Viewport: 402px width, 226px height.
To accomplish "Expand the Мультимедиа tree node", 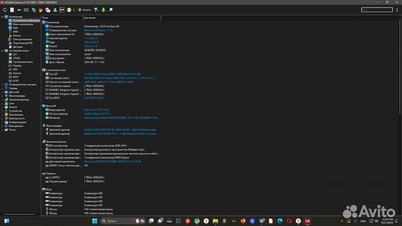I will click(x=2, y=95).
